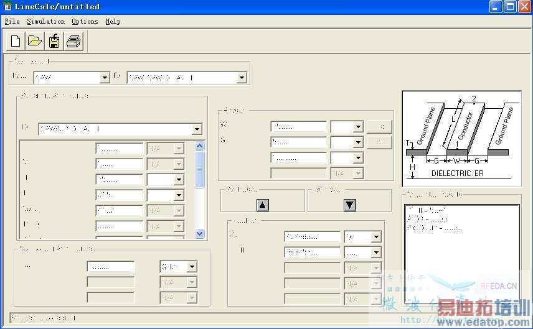Click the substrate list scrollbar thumb
Screen dimensions: 533x329
click(x=199, y=170)
